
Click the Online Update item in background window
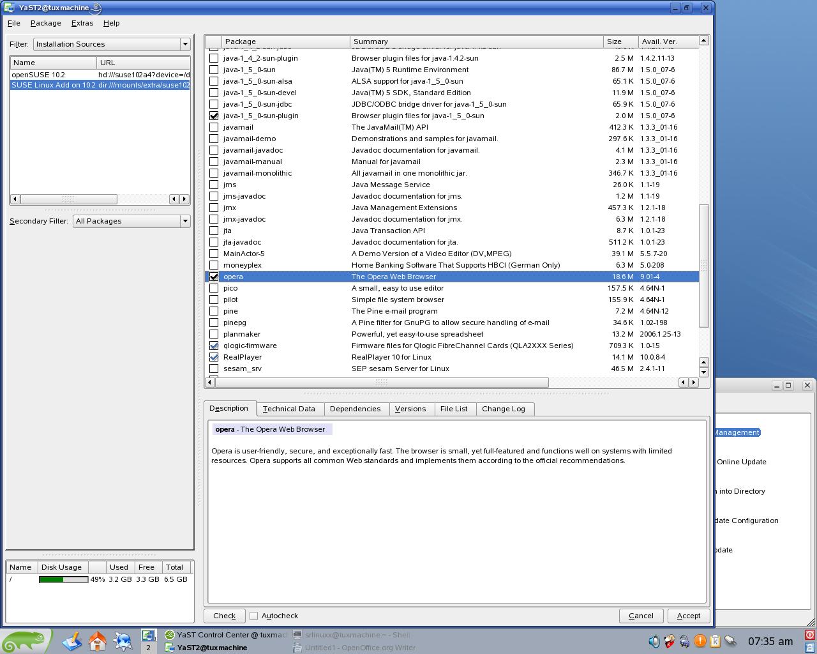741,462
